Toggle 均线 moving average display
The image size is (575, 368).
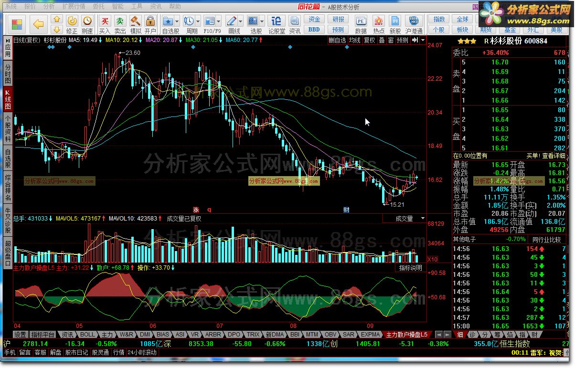pyautogui.click(x=354, y=41)
